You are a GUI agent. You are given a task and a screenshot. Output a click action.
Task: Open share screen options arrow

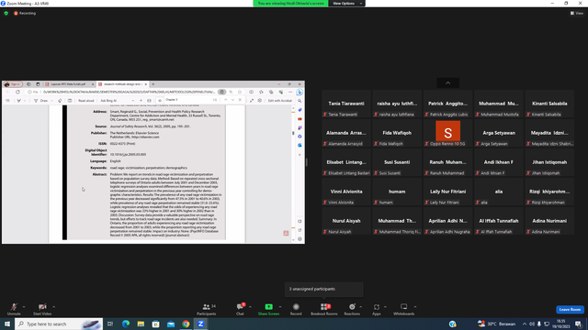(280, 307)
